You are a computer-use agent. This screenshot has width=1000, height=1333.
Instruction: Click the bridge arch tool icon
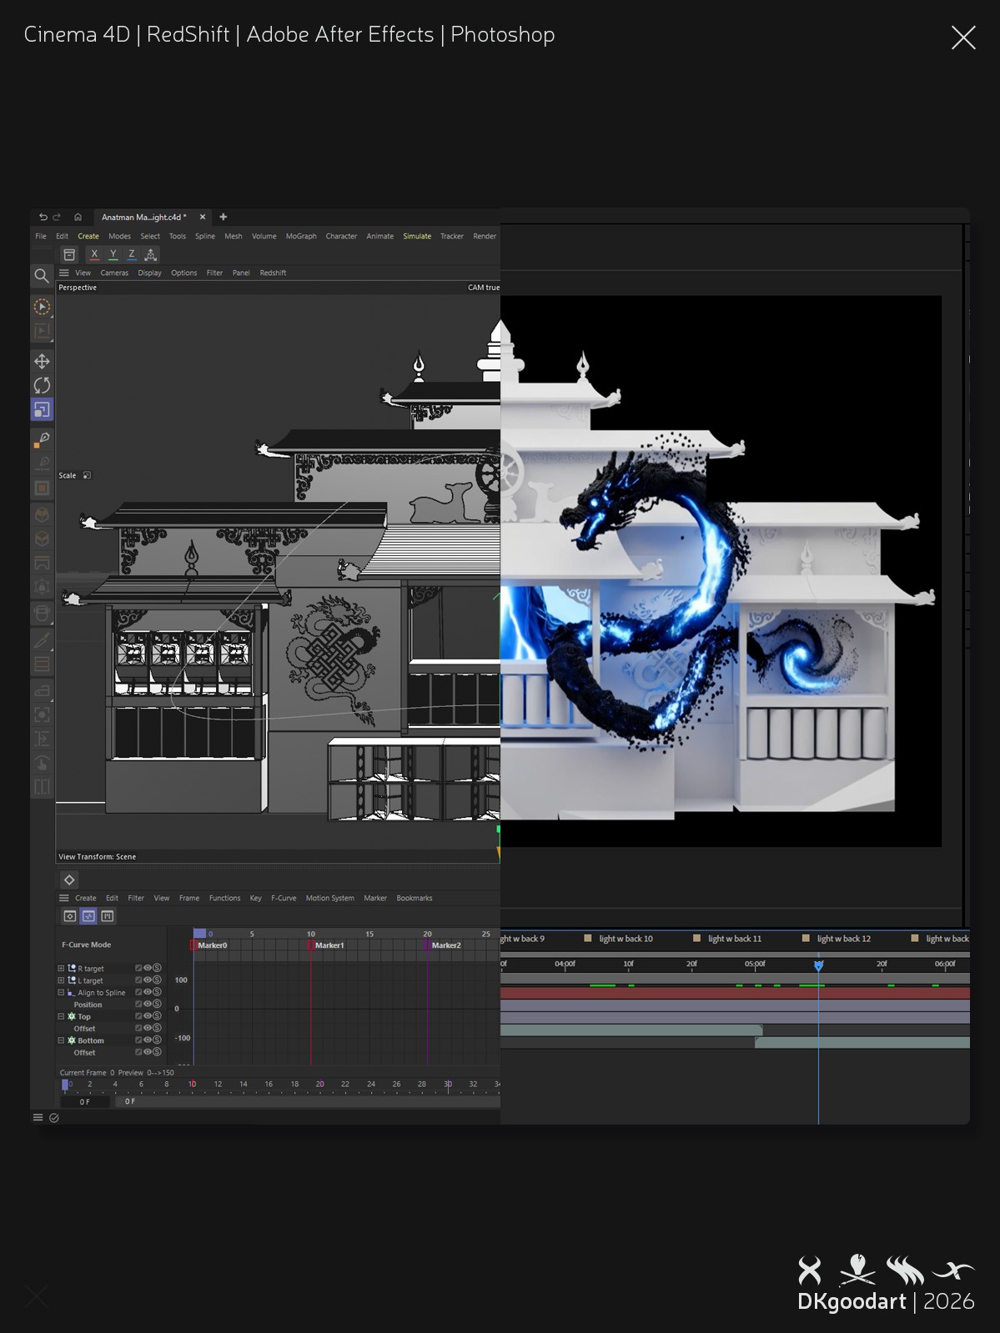coord(42,564)
